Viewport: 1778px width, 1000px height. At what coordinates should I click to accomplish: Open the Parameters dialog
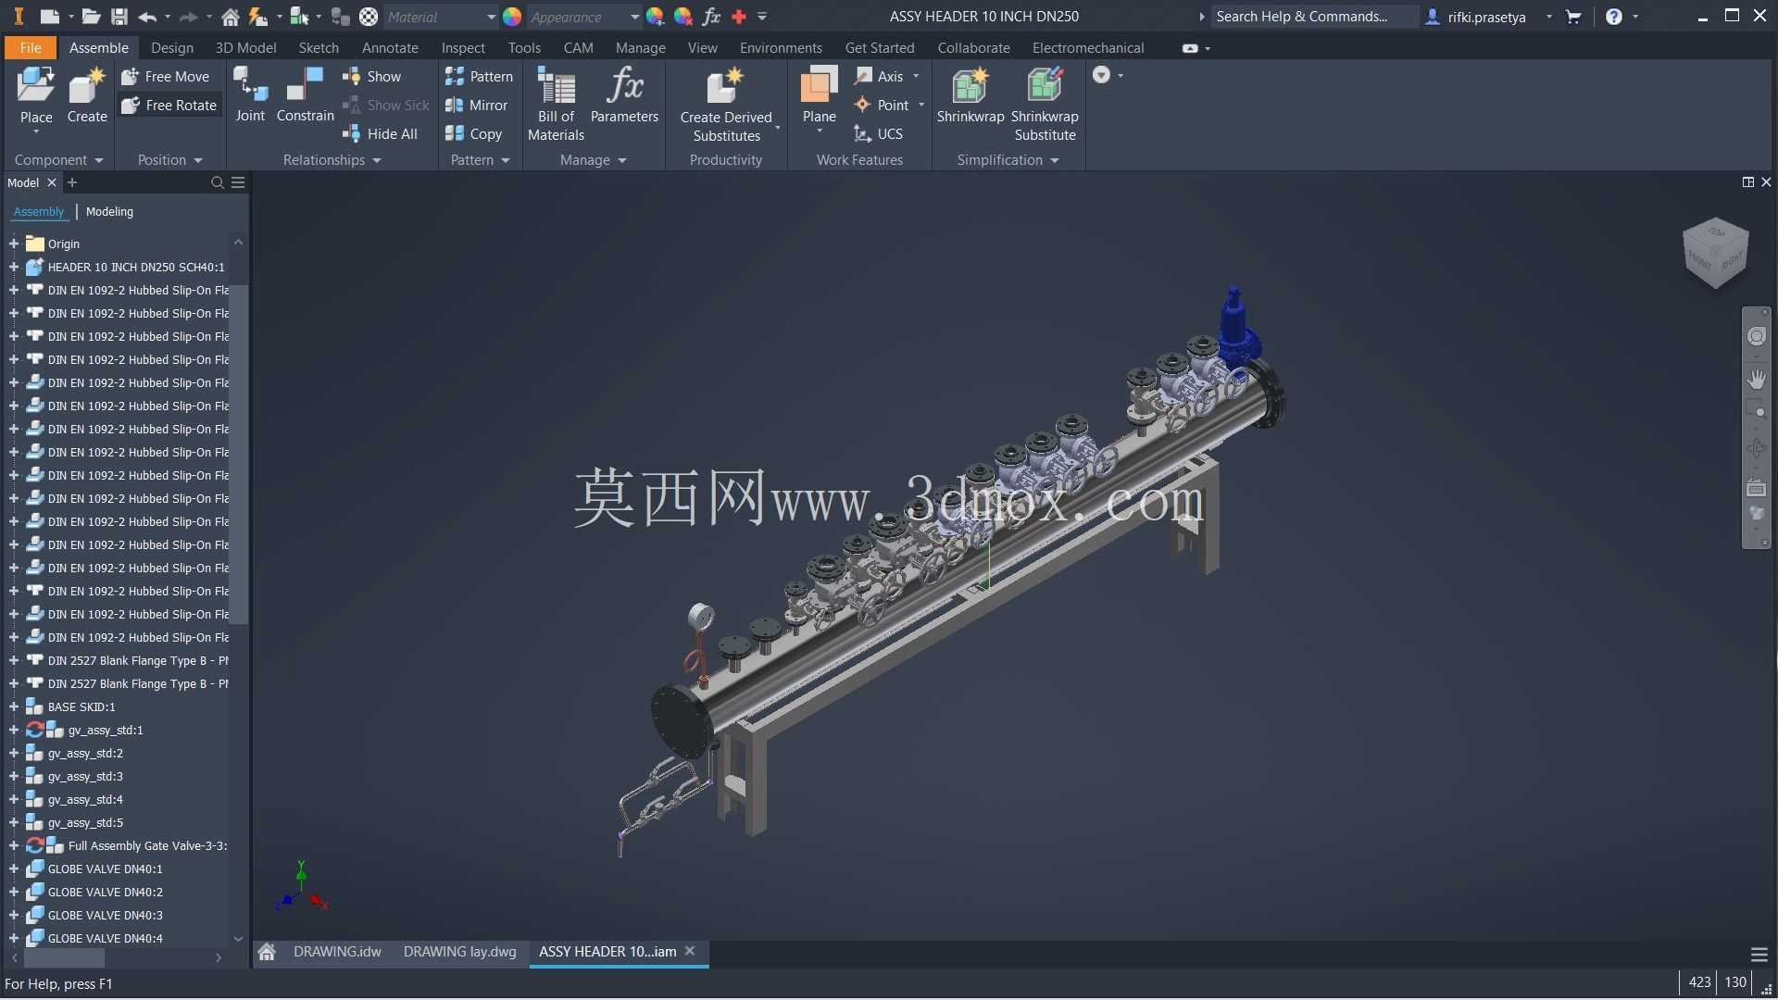624,94
